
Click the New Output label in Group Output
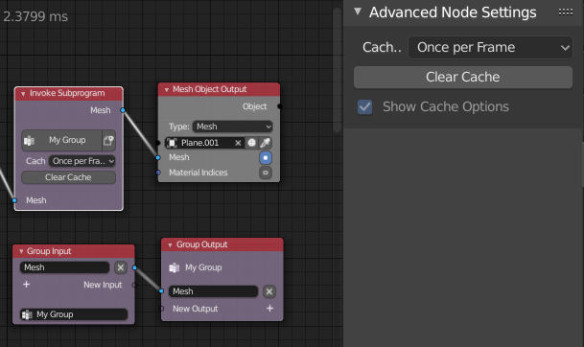pyautogui.click(x=196, y=309)
